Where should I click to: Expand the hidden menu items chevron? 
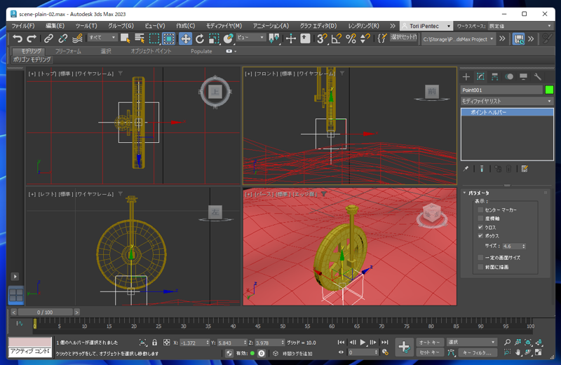tap(393, 26)
